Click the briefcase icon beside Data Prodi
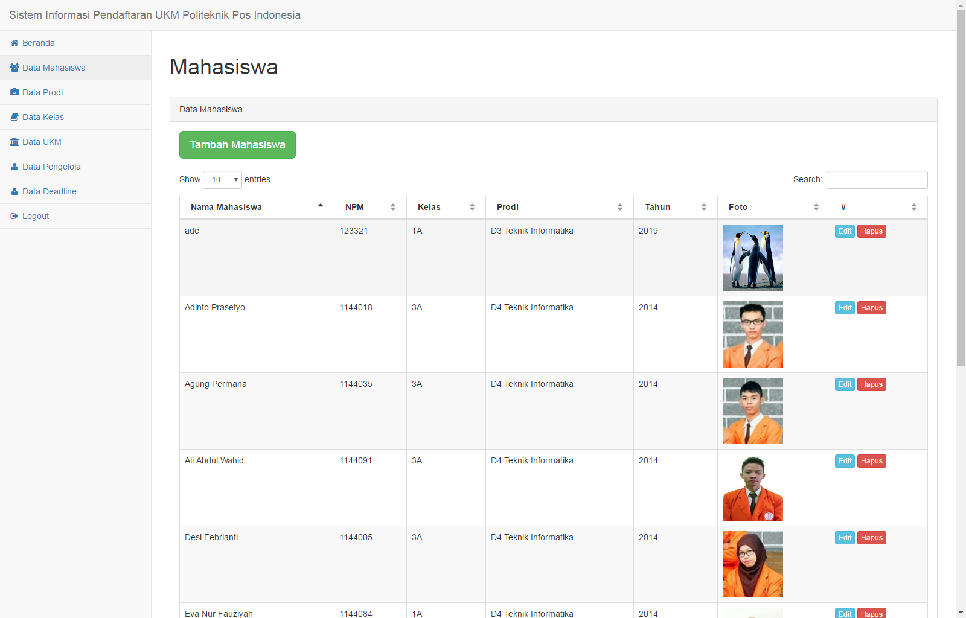Screen dimensions: 966x618 14,92
